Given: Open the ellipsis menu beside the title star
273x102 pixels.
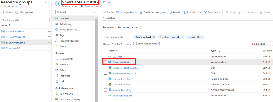Looking at the screenshot, I should tap(114, 2).
